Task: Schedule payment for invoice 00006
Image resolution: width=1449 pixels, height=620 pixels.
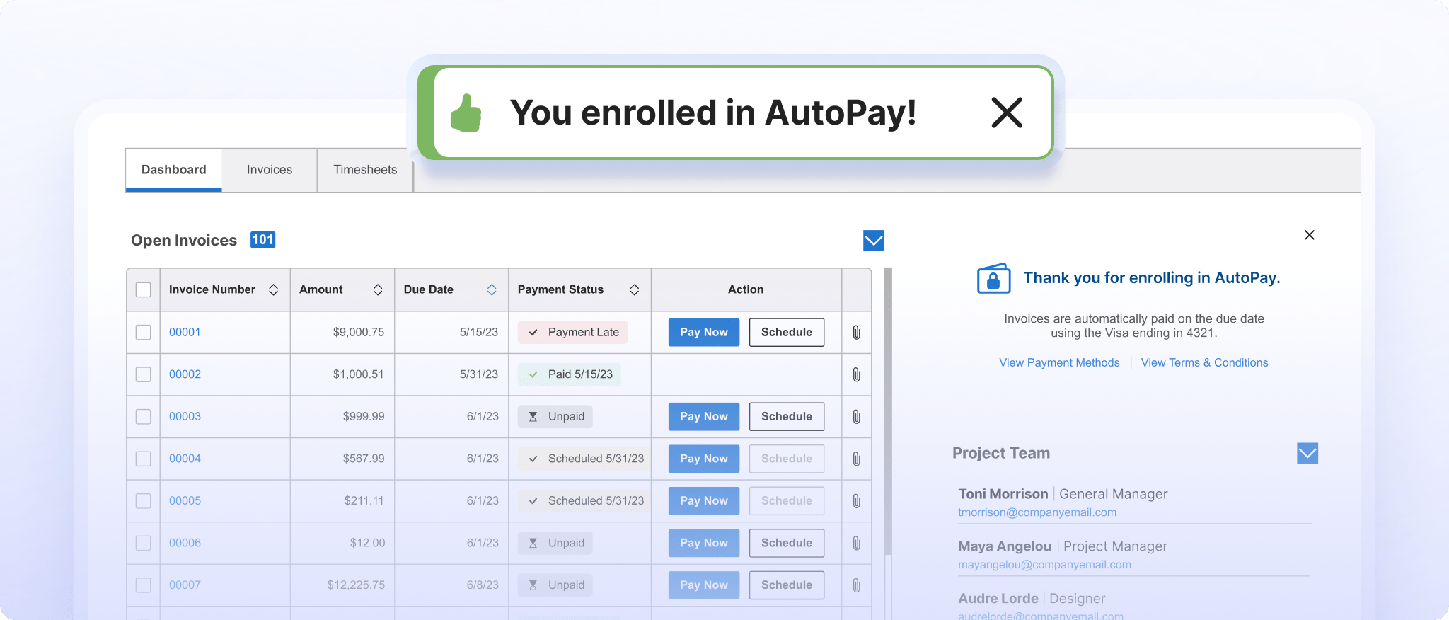Action: (x=787, y=543)
